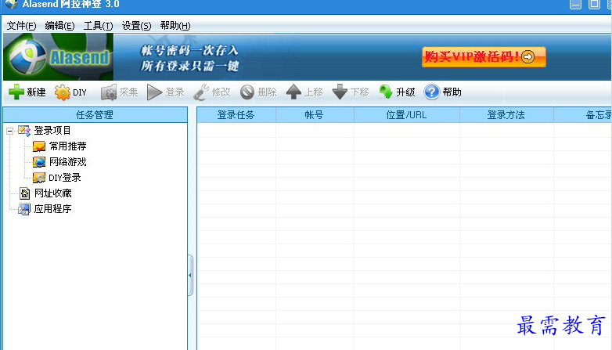The height and width of the screenshot is (350, 612).
Task: Click the 应用程序 window icon
Action: 23,209
